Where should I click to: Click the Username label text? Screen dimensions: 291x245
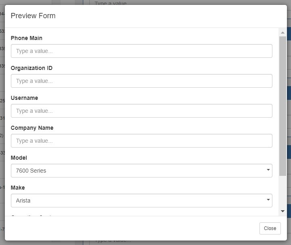click(24, 98)
